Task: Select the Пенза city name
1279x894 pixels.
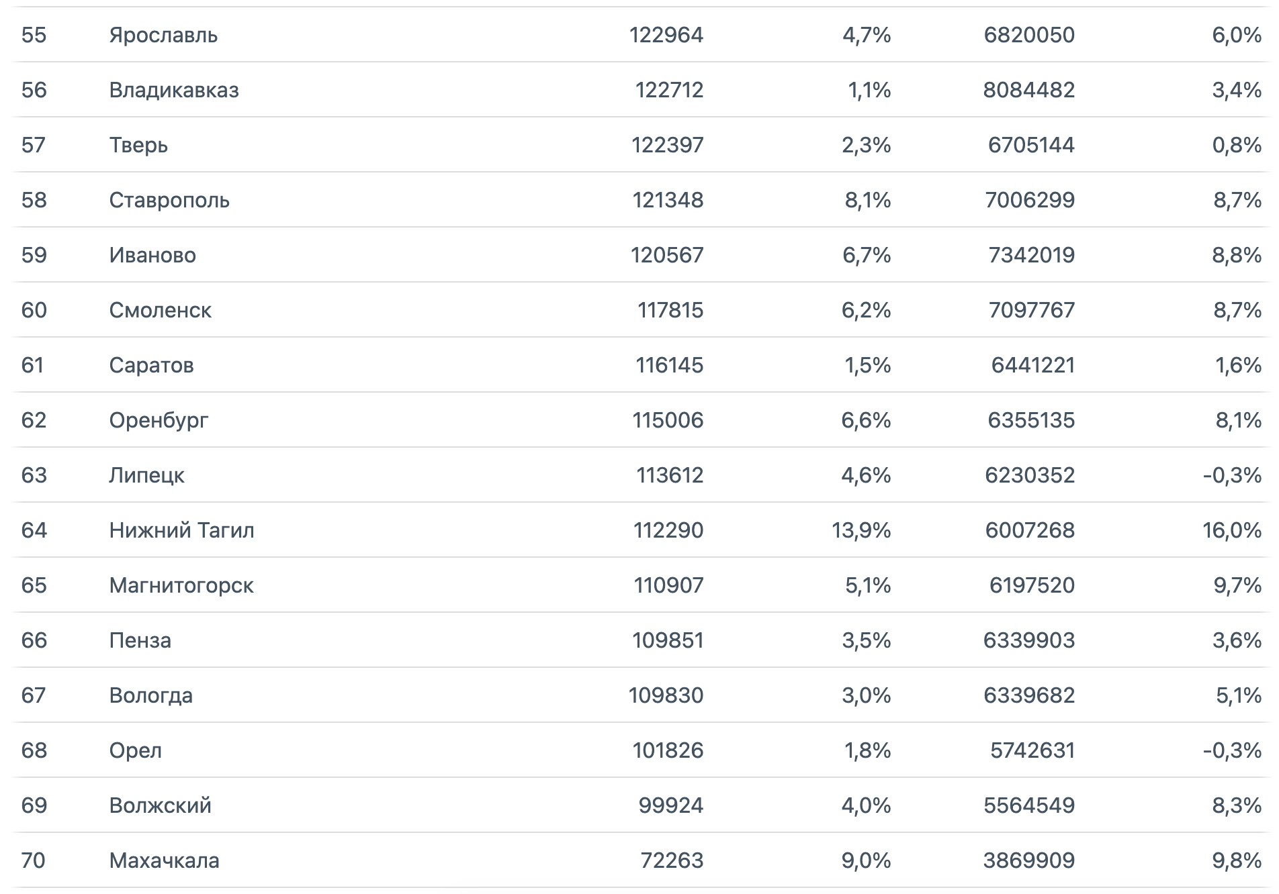Action: 140,640
